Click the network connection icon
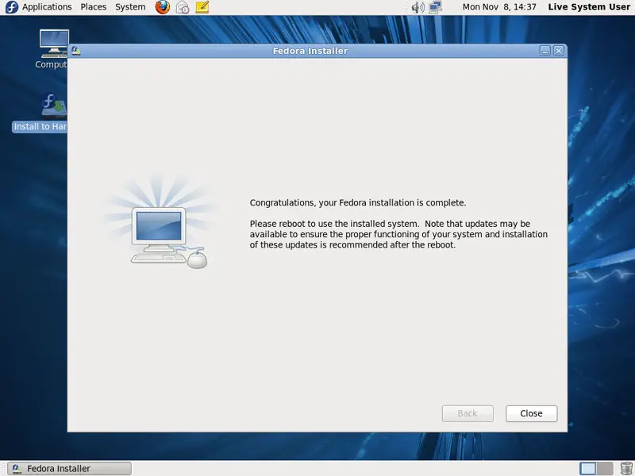The width and height of the screenshot is (635, 476). tap(436, 7)
